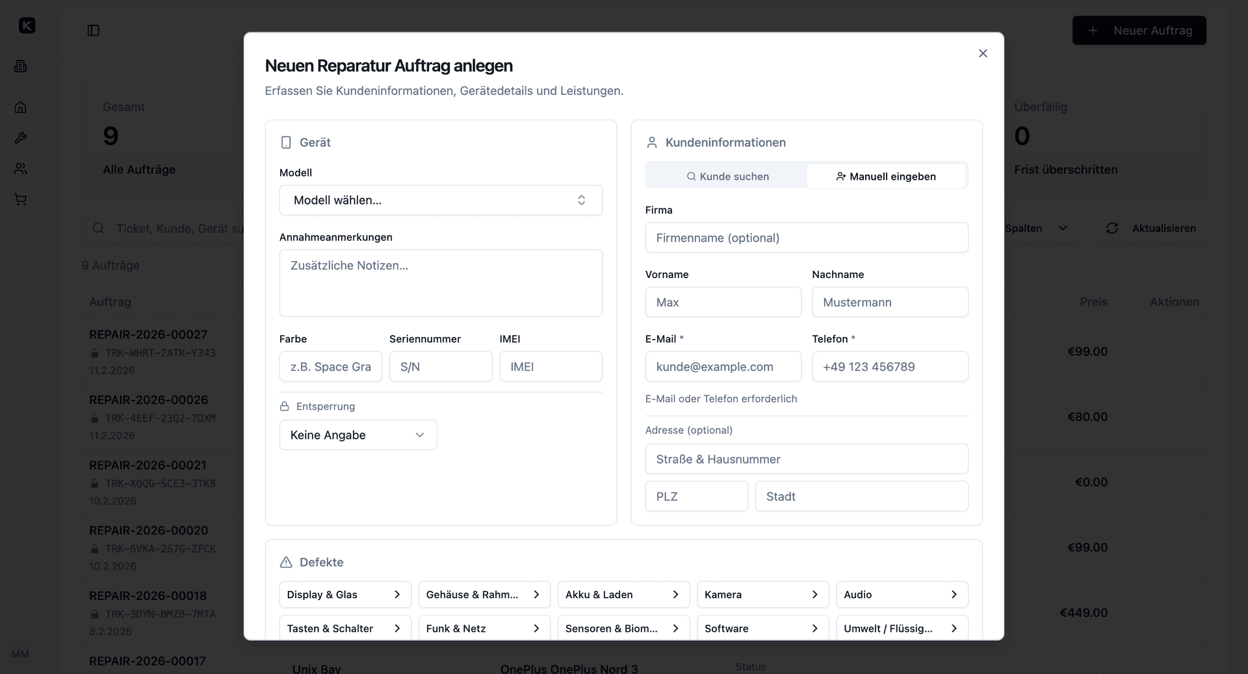Close the new repair order dialog
The height and width of the screenshot is (674, 1248).
coord(983,53)
